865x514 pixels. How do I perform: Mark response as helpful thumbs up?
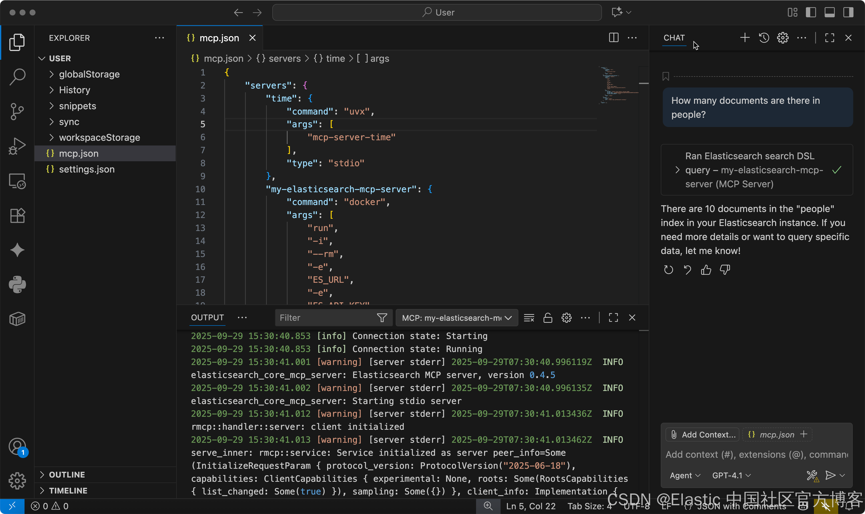pos(706,269)
